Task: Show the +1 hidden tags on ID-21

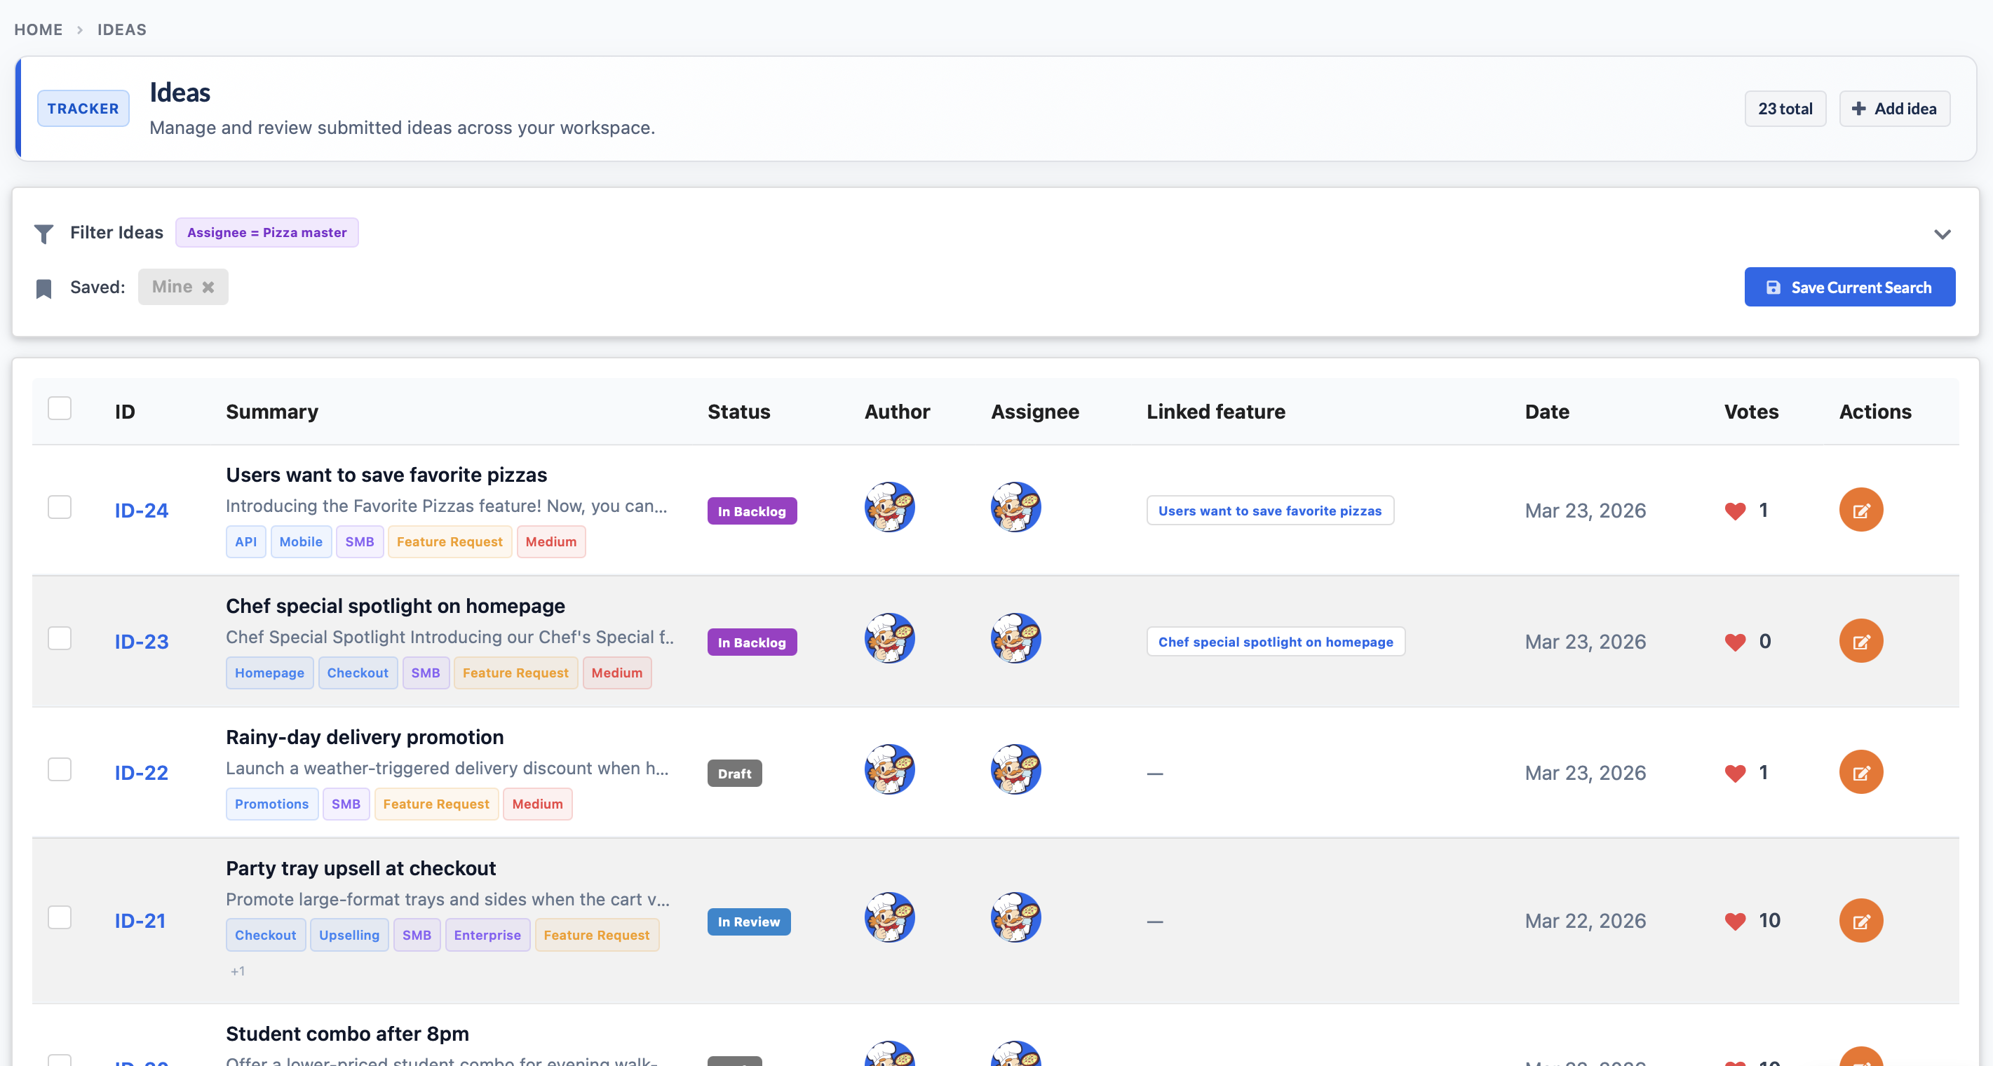Action: 238,971
